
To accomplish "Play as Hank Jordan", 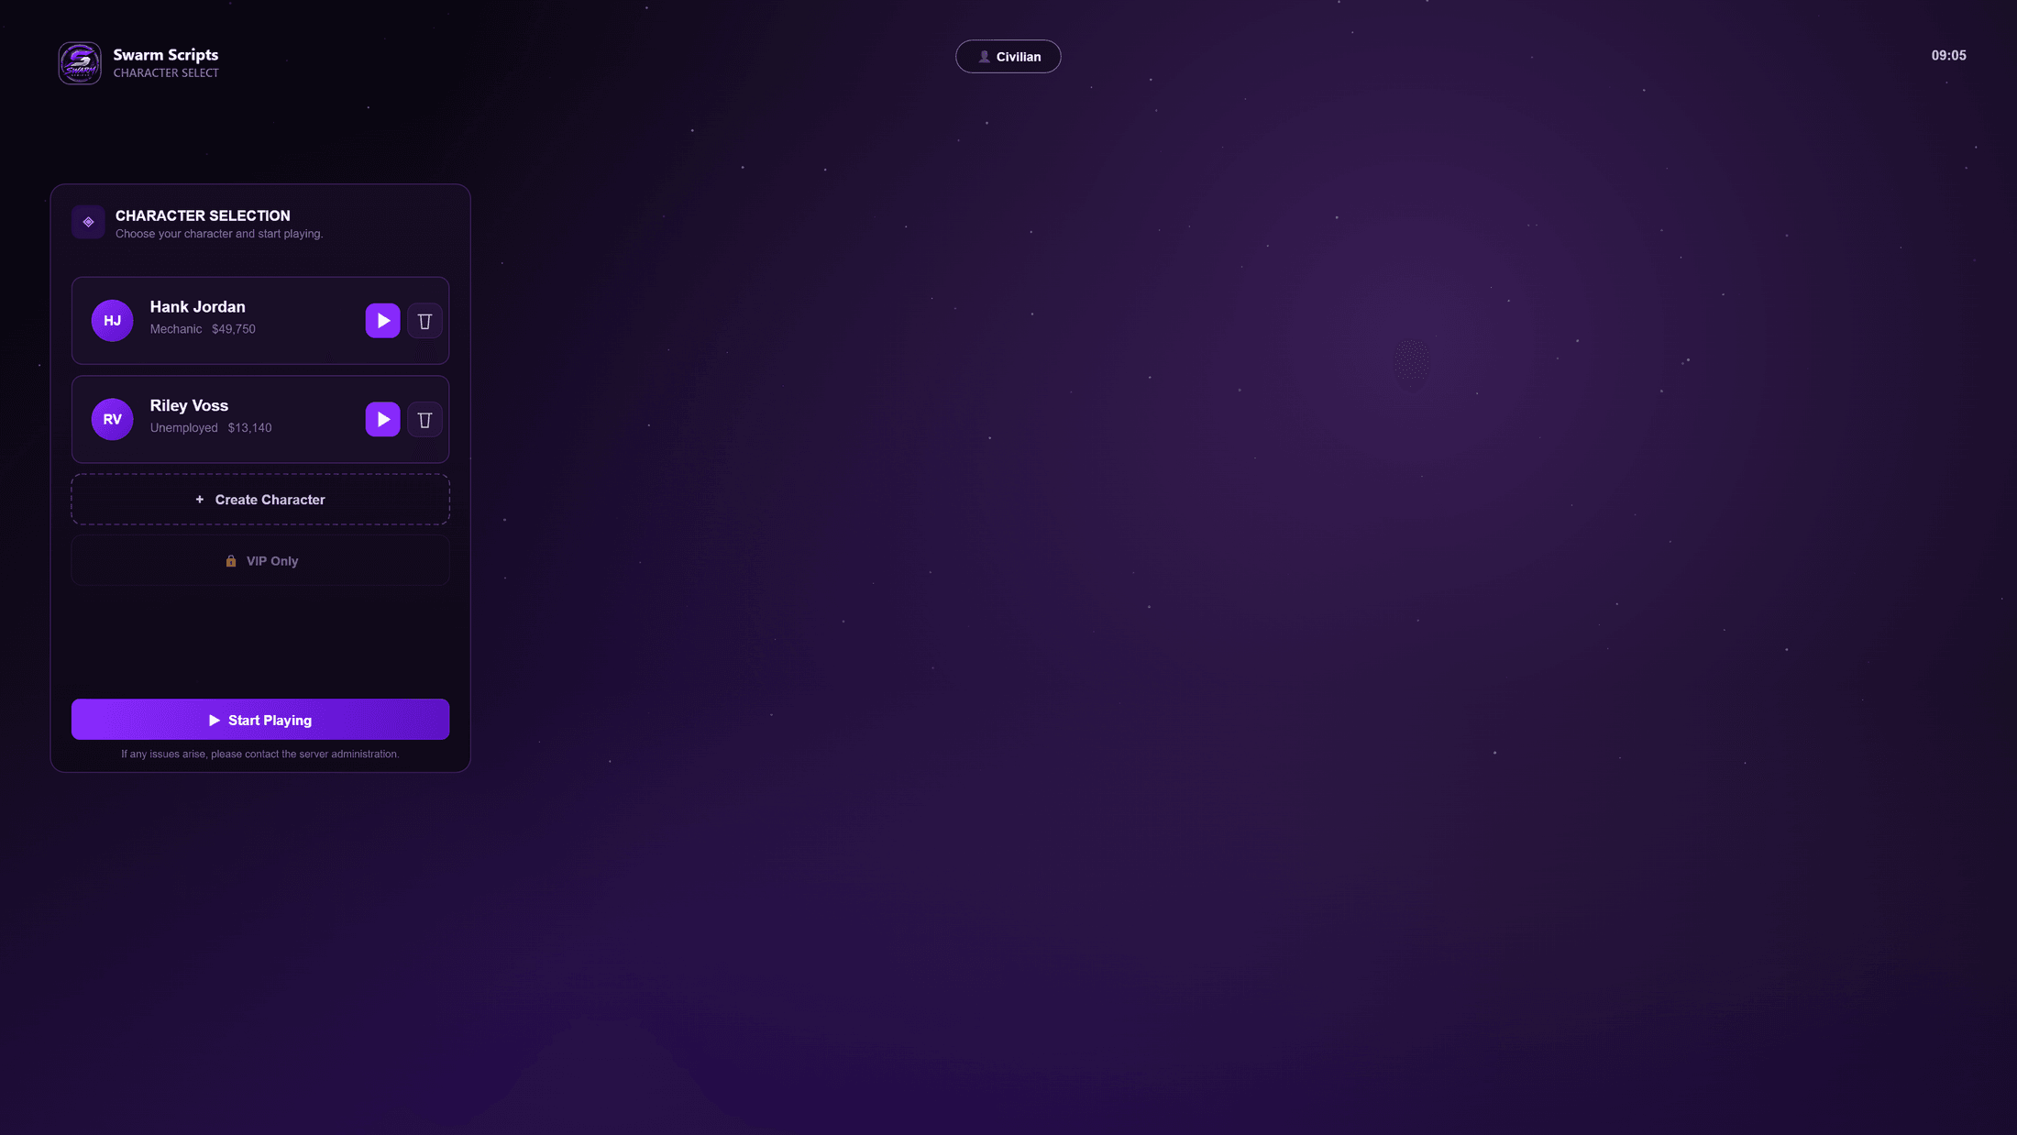I will (x=382, y=321).
